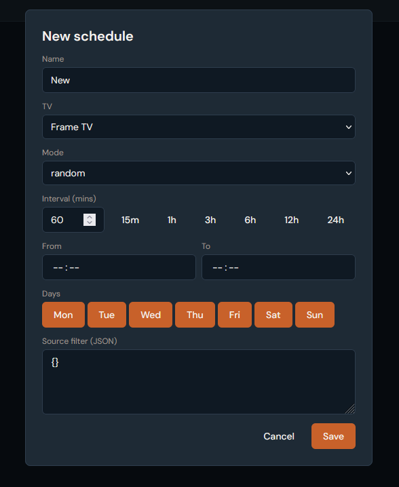Set interval preset to 6h

250,220
